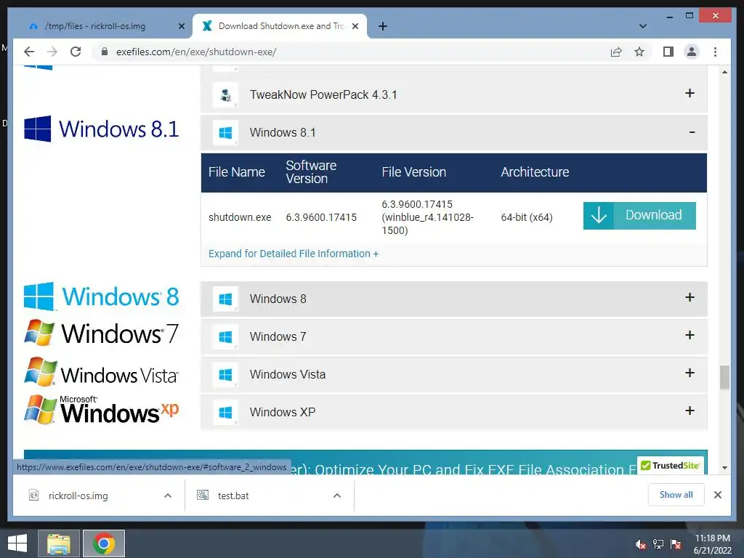Open Chrome side panel
744x558 pixels.
pos(668,52)
